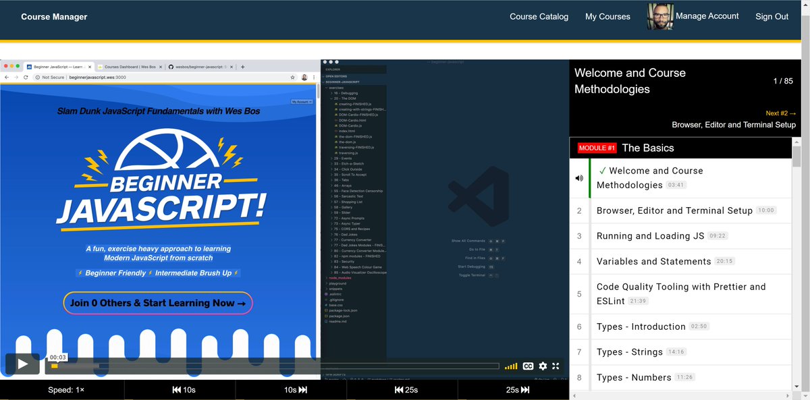
Task: Open Code Quality Tooling with Prettier lesson
Action: 680,294
